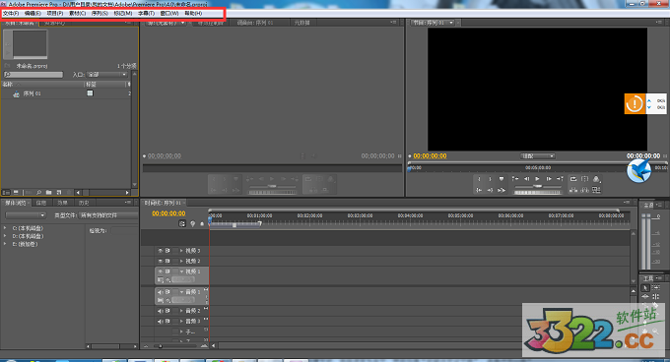Select the Track Select tool
670x362 pixels.
(x=656, y=288)
